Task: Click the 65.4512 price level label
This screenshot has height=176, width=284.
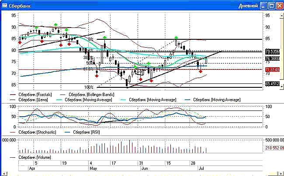Action: click(x=272, y=84)
